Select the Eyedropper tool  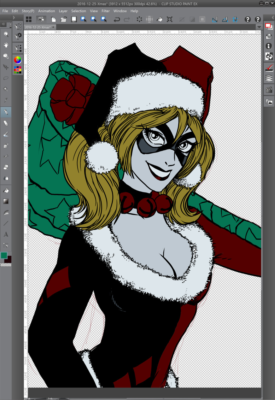pos(6,100)
